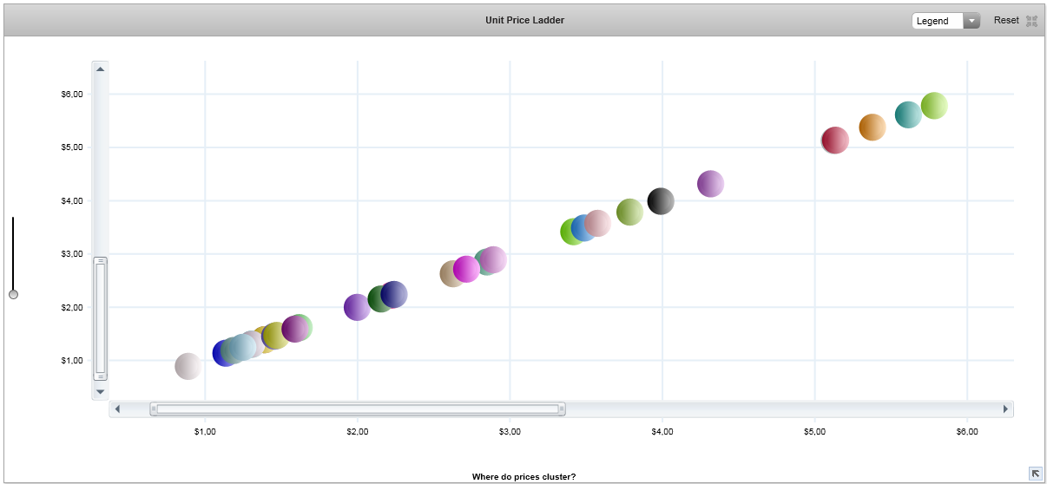Click the horizontal zoom scrollbar thumb
The width and height of the screenshot is (1047, 484).
[x=357, y=409]
